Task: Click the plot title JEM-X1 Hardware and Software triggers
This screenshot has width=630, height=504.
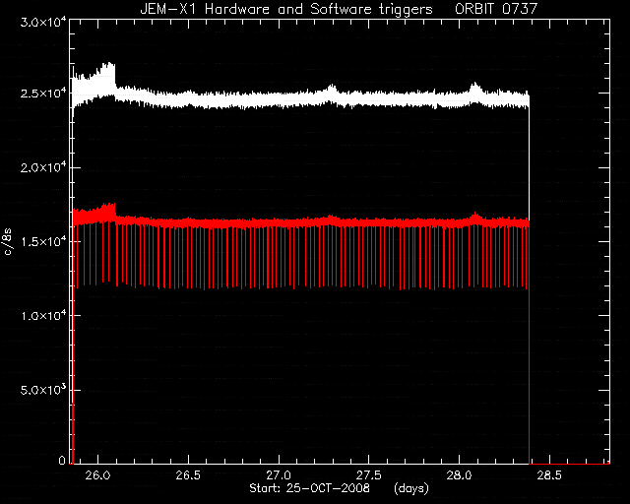Action: coord(286,9)
